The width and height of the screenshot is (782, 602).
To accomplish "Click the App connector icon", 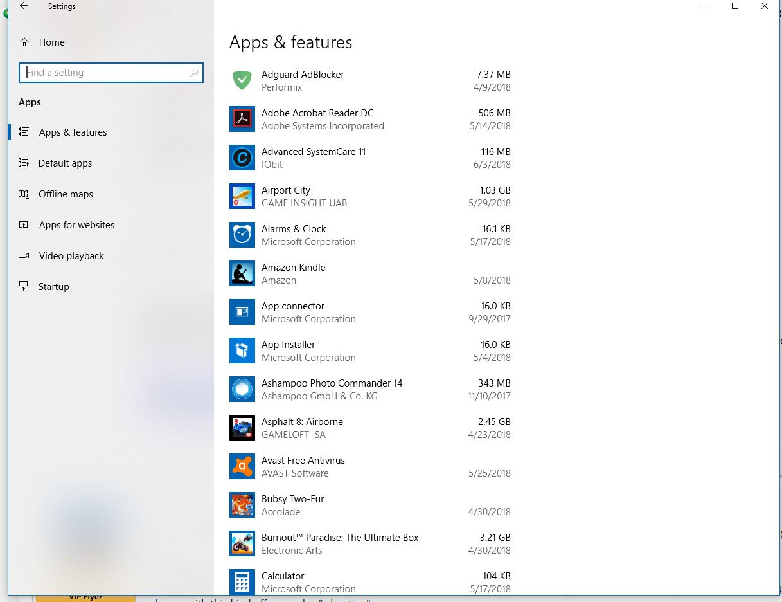I will pyautogui.click(x=242, y=312).
